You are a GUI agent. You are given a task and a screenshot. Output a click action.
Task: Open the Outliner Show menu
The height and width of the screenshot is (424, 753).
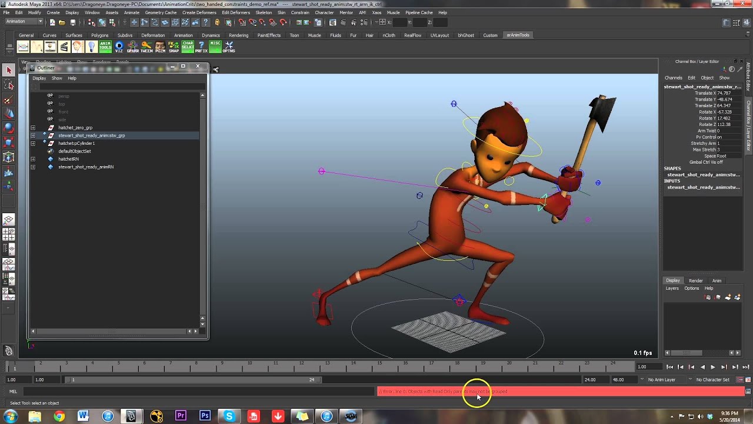(x=56, y=78)
